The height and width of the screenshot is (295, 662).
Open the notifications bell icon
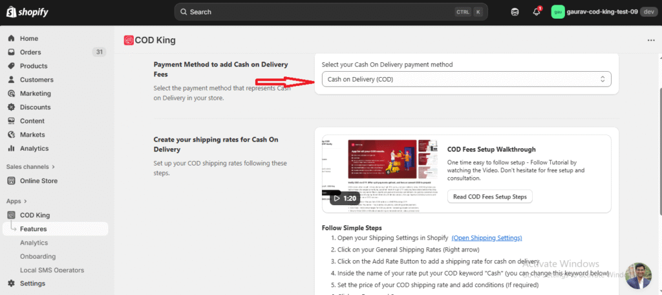tap(536, 12)
